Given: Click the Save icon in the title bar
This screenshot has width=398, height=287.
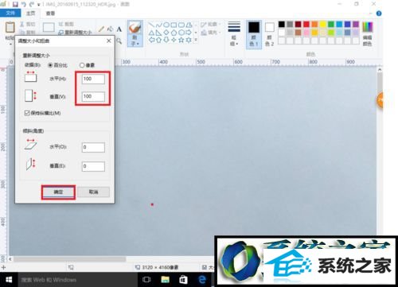Looking at the screenshot, I should tap(15, 4).
